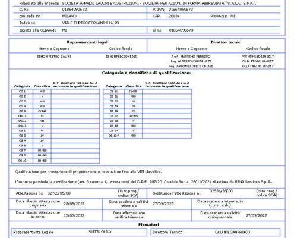Screen dimensions: 294x238
Task: Select technical director Ing. ALBERTO CAMBRUZZI
Action: (191, 61)
